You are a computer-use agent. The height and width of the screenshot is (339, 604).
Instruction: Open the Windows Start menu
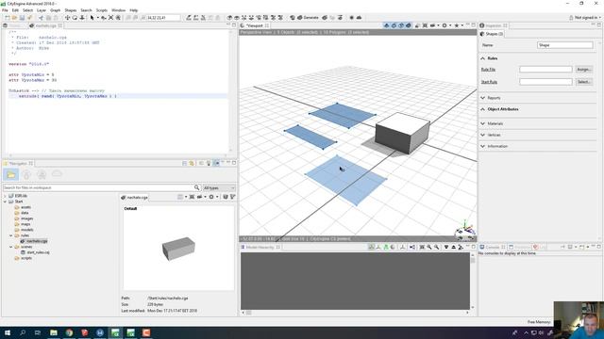coord(7,332)
